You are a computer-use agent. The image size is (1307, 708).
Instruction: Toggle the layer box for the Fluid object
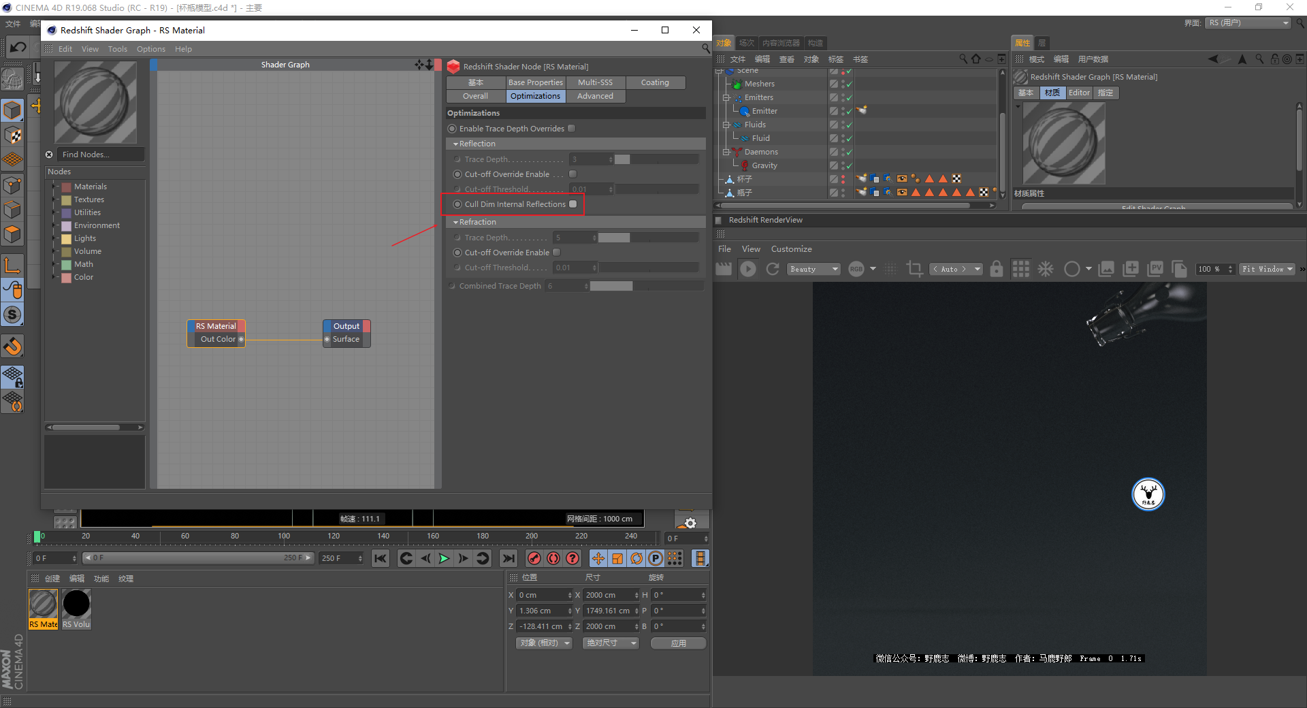833,138
